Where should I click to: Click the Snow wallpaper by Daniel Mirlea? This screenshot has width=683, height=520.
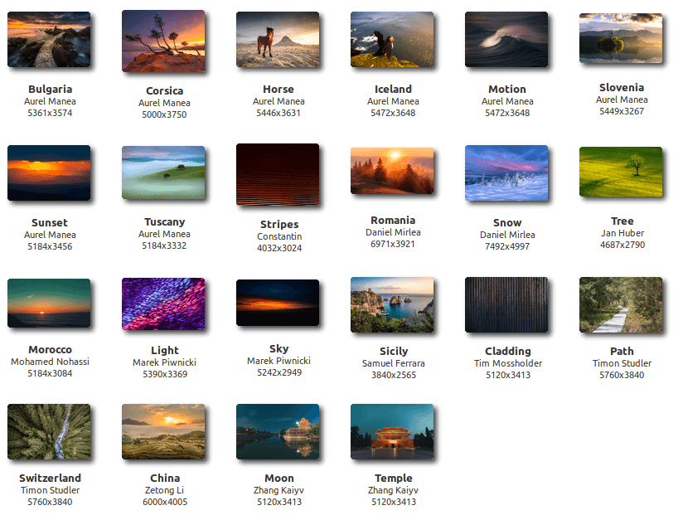507,173
